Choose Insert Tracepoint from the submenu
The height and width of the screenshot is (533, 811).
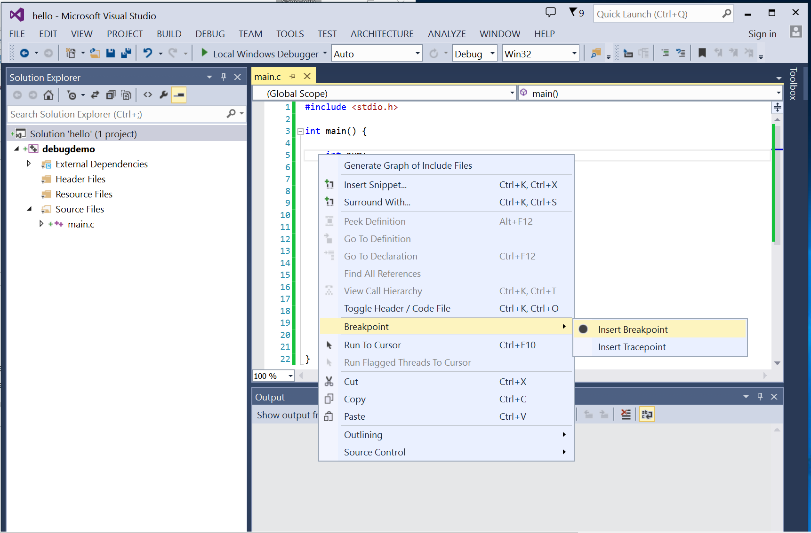coord(660,347)
